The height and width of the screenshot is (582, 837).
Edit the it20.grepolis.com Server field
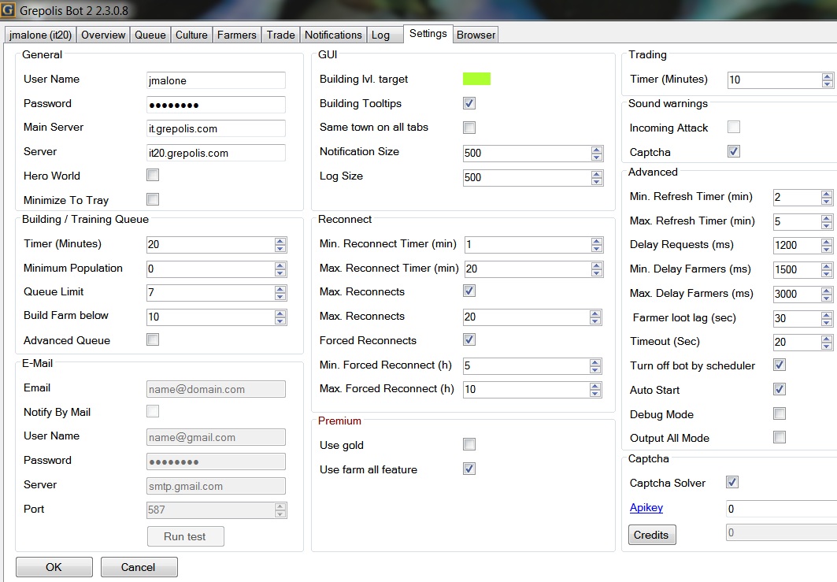tap(216, 154)
